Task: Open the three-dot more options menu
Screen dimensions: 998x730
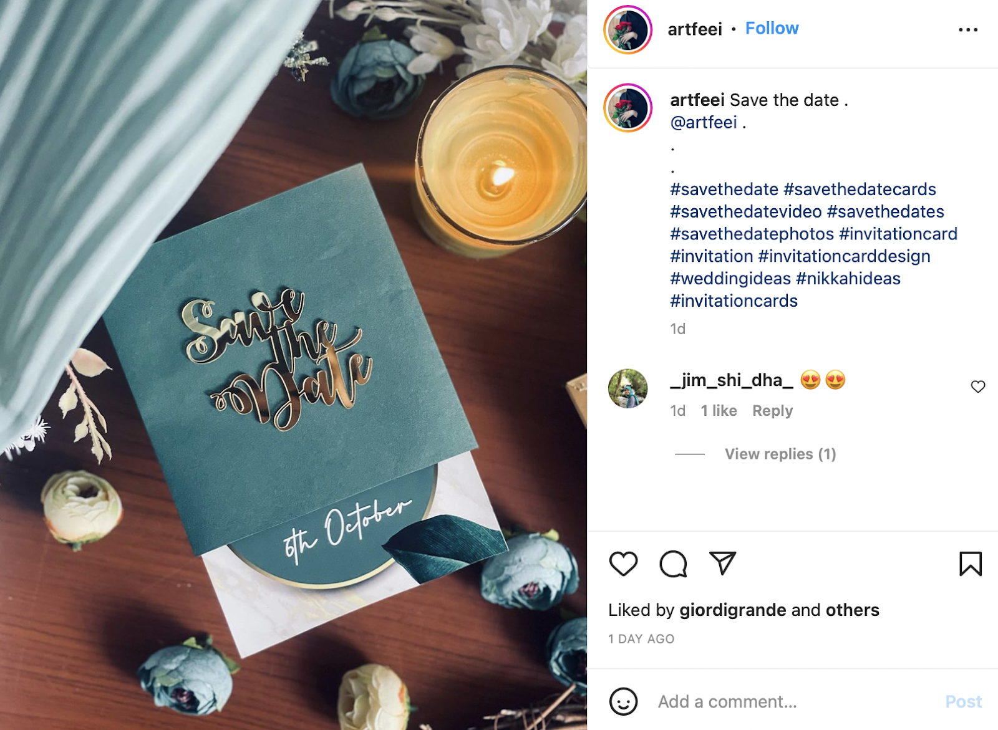Action: tap(968, 29)
